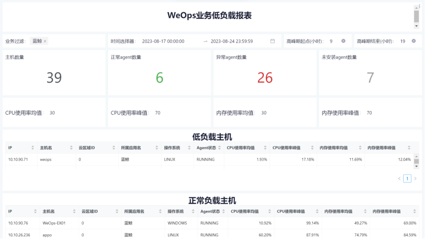This screenshot has height=243, width=425.
Task: Click low-load table scrollbar down arrow
Action: (x=417, y=166)
